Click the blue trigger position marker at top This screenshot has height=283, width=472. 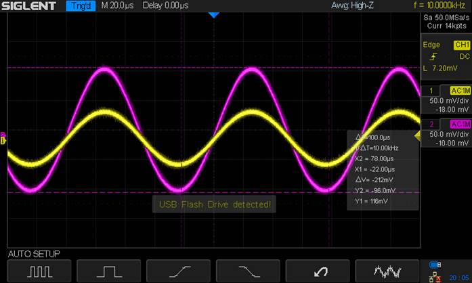click(214, 15)
